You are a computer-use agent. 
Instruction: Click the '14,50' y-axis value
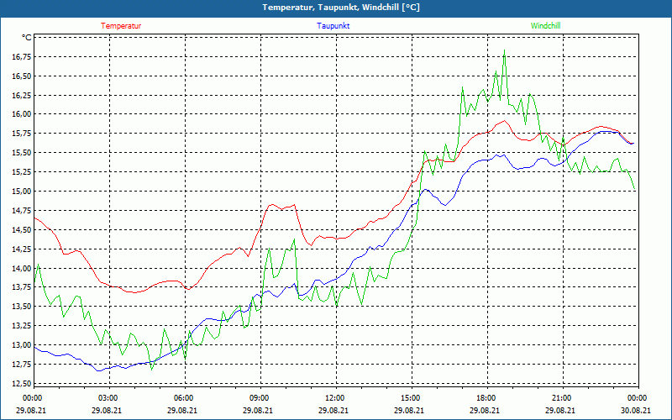[23, 229]
